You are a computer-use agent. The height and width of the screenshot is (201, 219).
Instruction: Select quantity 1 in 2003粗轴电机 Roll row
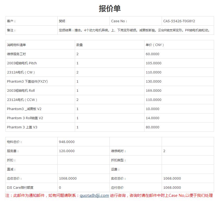point(77,91)
